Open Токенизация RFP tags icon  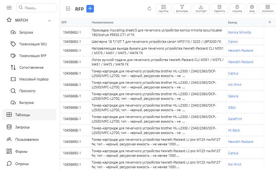[13, 56]
